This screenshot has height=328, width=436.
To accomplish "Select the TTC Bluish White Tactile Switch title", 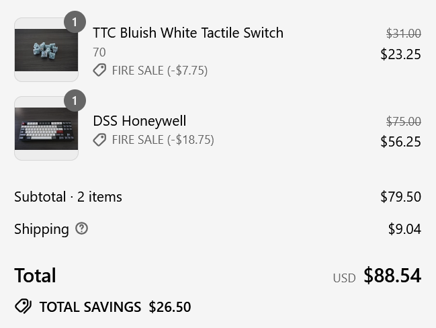I will pyautogui.click(x=188, y=32).
